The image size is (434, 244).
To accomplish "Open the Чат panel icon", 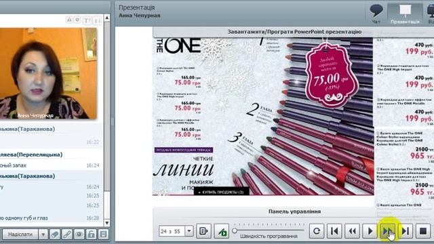I will (376, 13).
